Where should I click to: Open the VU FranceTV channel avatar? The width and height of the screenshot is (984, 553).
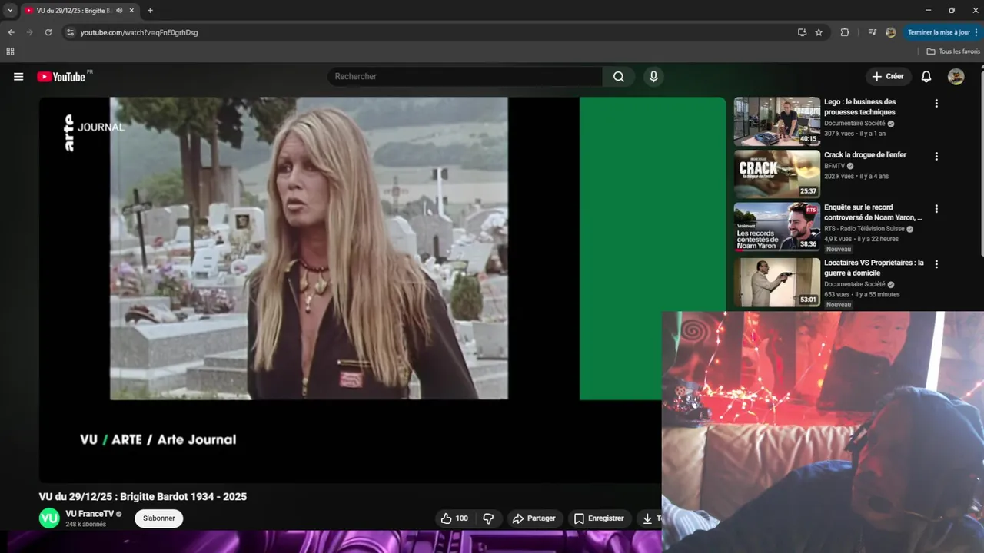(49, 518)
